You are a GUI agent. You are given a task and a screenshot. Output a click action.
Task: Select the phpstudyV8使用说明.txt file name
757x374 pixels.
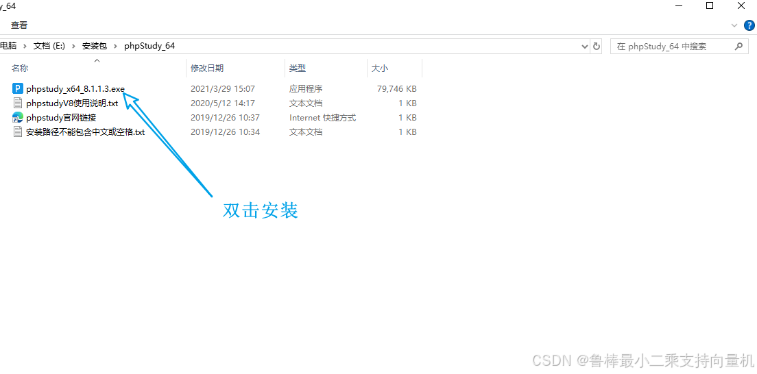click(72, 103)
